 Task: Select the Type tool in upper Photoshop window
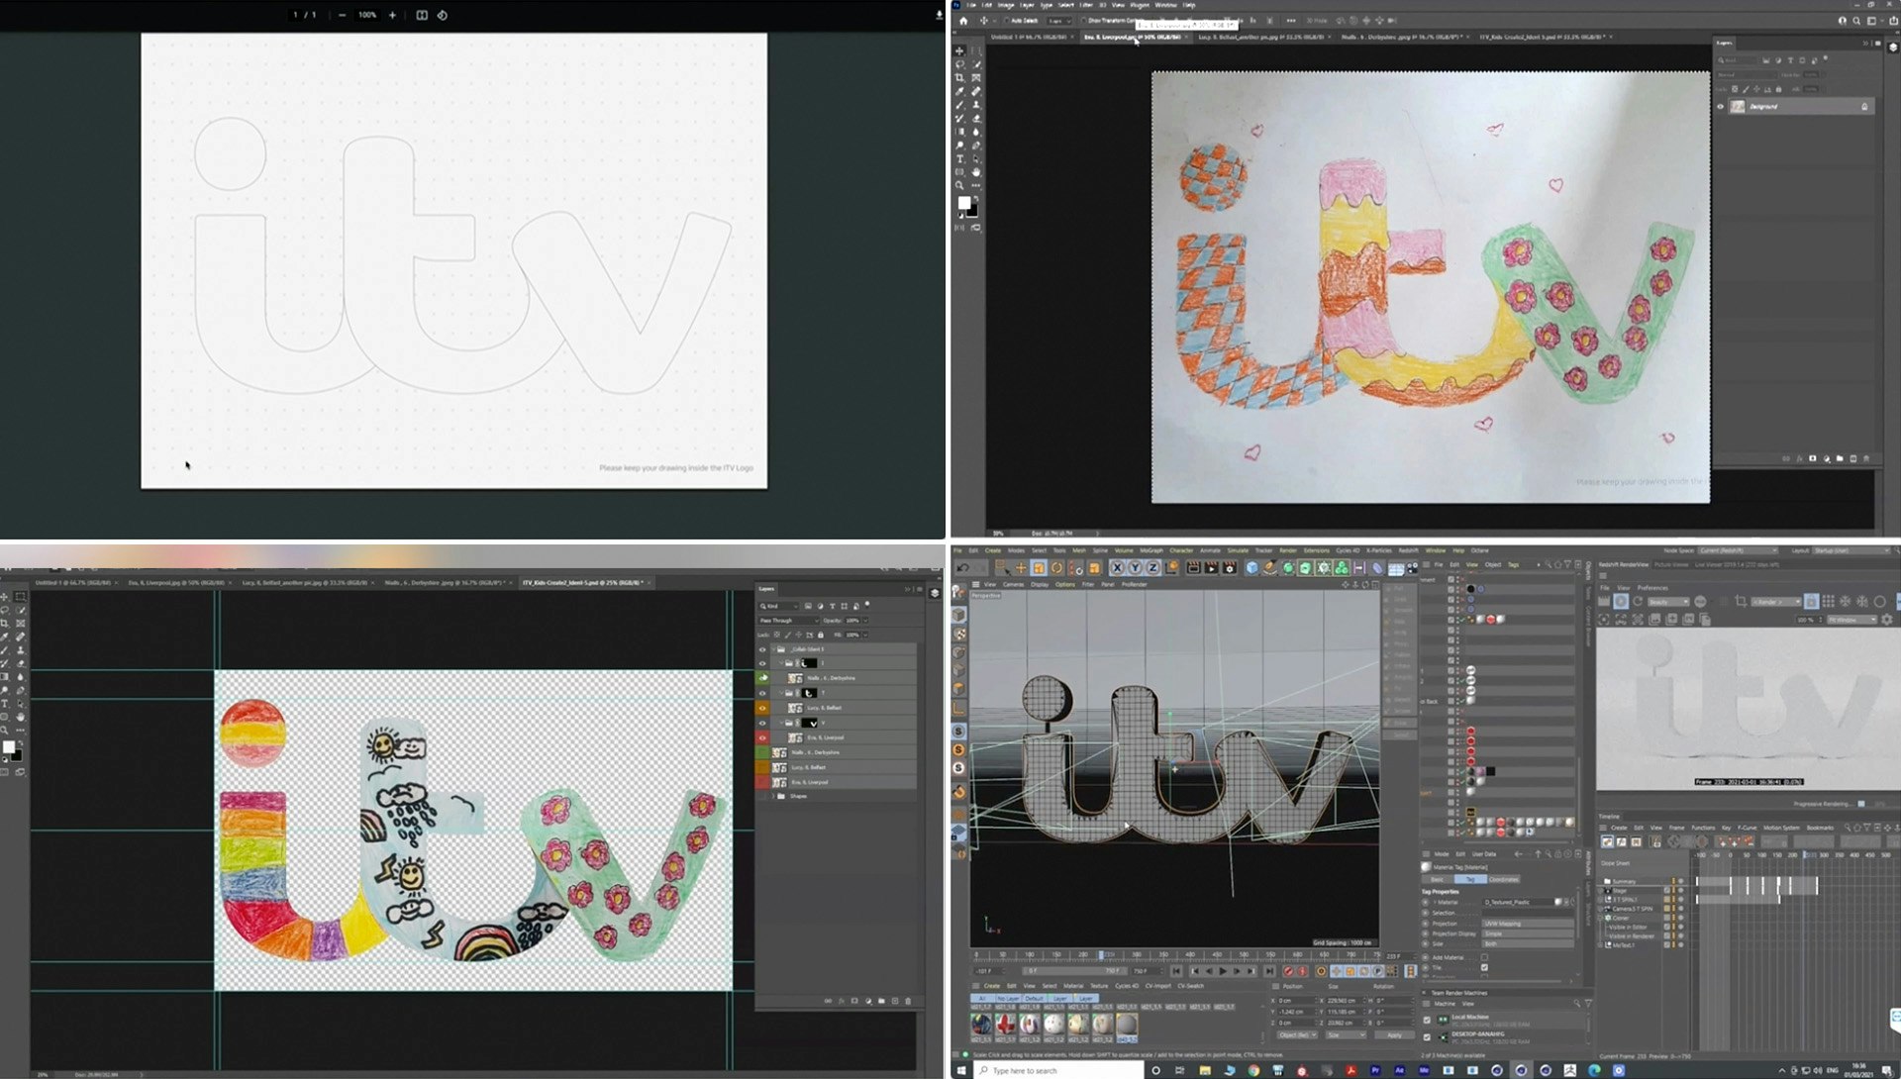coord(959,158)
